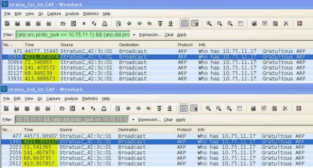Viewport: 313px width, 168px height.
Task: Toggle Colorize Packet List in top window toolbar
Action: pos(185,24)
